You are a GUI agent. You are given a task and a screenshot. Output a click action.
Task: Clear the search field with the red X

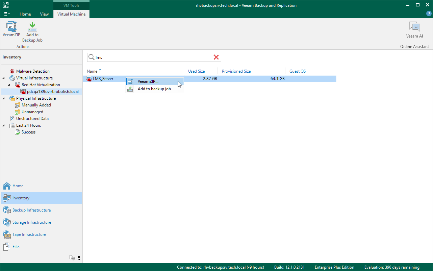click(x=216, y=57)
